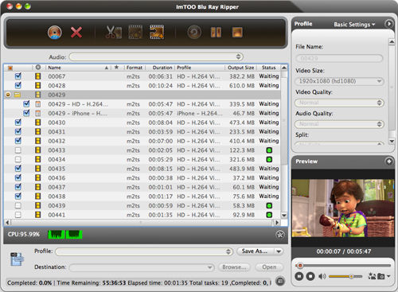Screen dimensions: 398x292
Task: Check the 00441 checkbox
Action: tap(18, 215)
